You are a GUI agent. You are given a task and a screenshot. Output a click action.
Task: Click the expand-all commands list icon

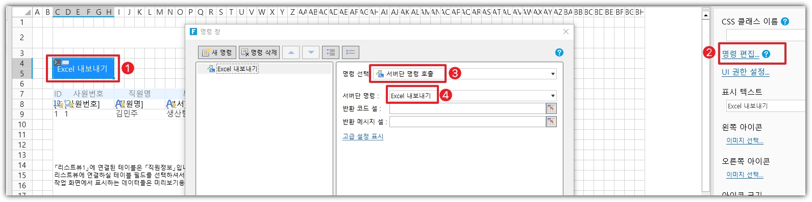pos(331,52)
